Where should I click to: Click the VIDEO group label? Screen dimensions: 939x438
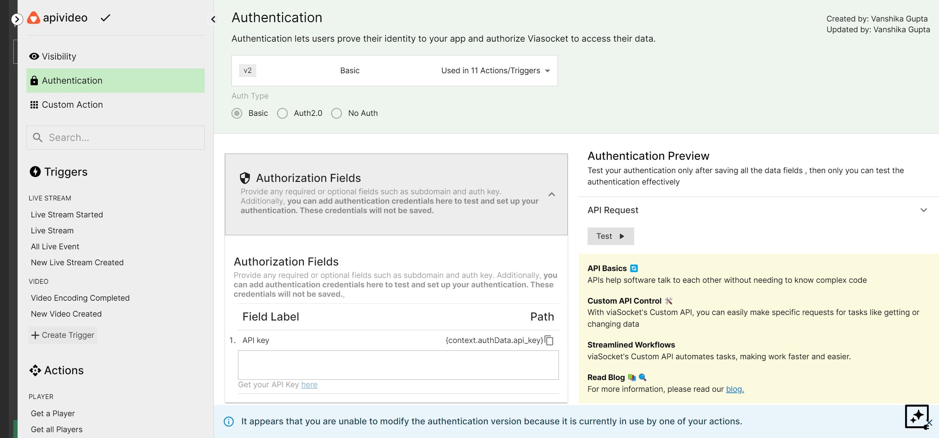[x=38, y=281]
